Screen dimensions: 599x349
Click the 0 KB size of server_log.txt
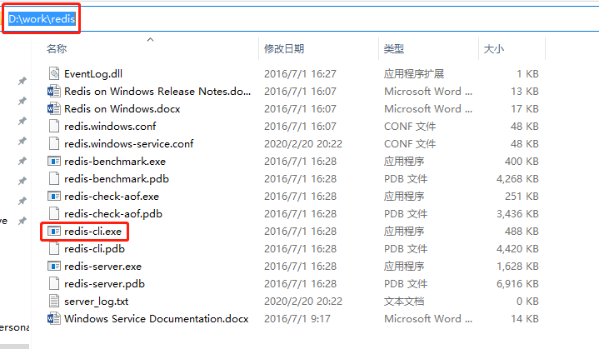tap(527, 302)
